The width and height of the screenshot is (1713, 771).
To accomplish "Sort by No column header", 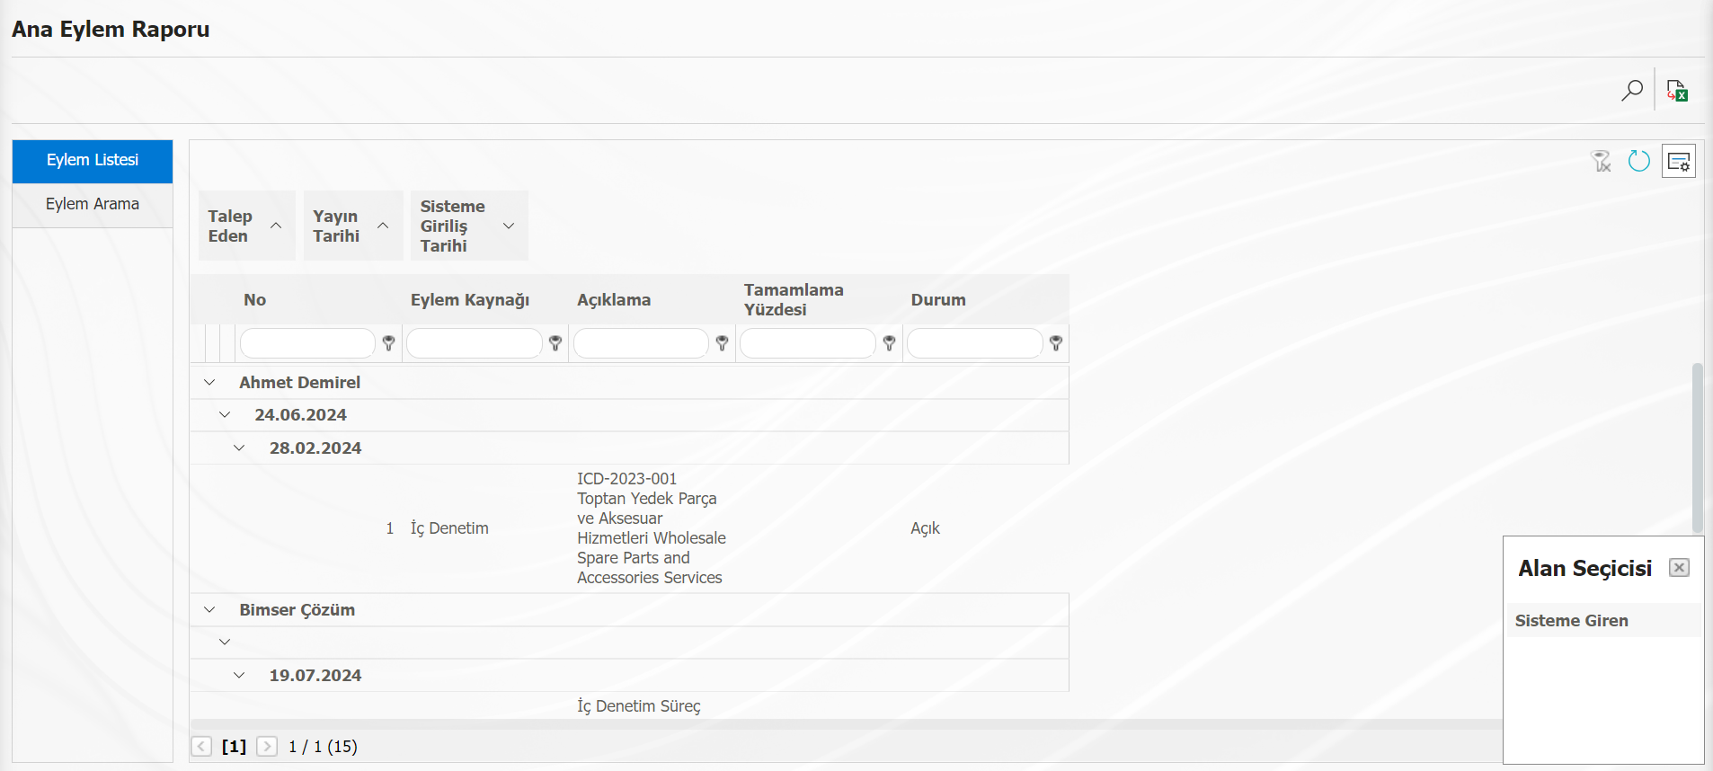I will tap(255, 300).
